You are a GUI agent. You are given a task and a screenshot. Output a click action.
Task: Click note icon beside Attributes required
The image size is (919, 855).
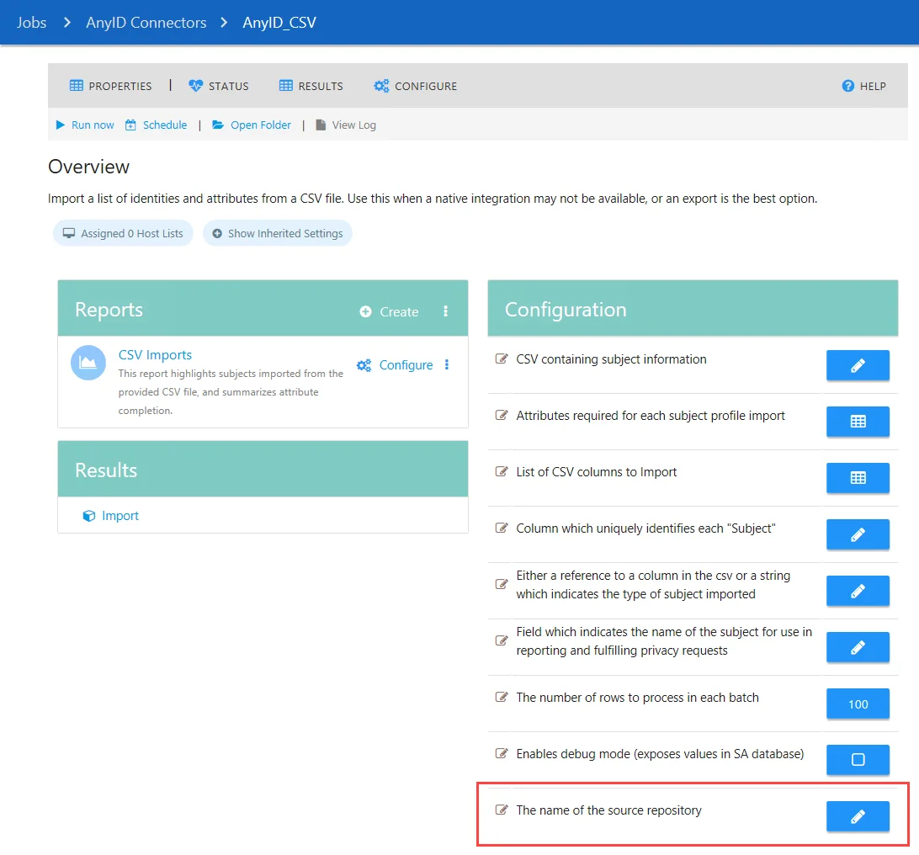coord(501,415)
